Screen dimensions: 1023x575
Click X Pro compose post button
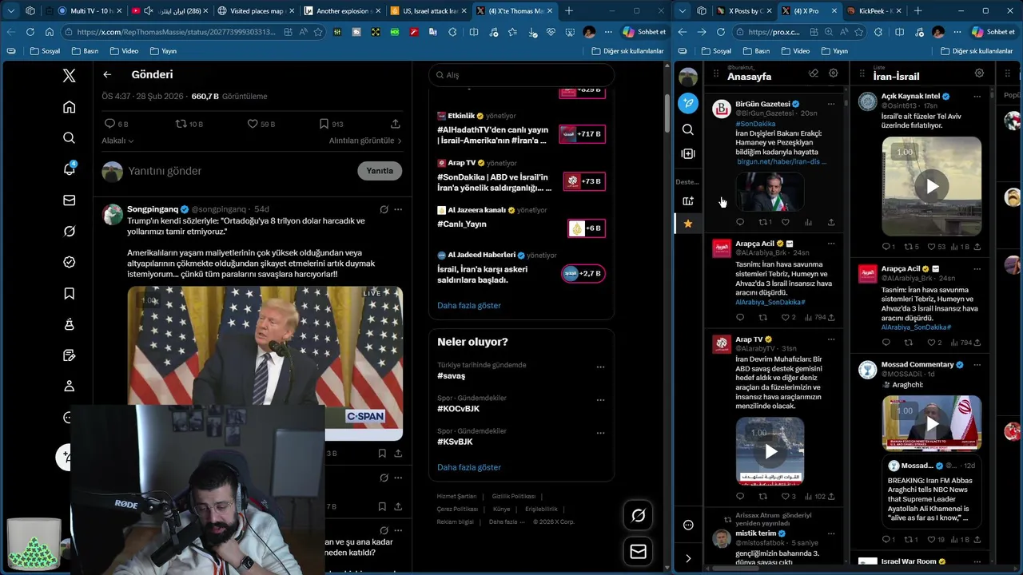[688, 103]
